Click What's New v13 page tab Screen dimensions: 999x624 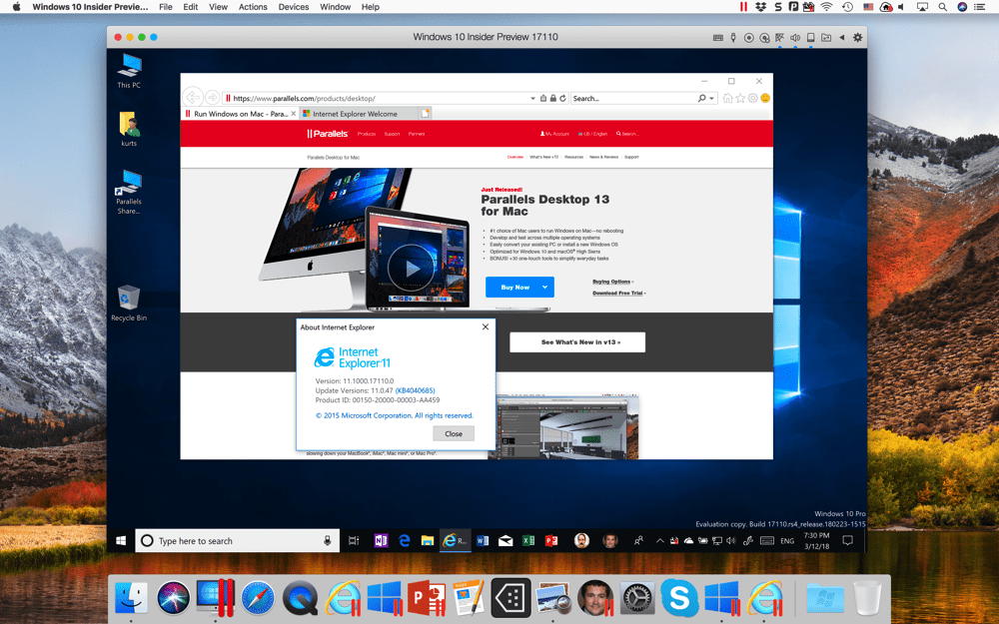coord(544,157)
